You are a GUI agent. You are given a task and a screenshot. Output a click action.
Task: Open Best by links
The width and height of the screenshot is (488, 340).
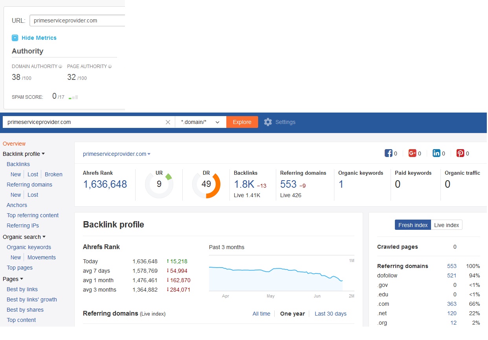[x=22, y=289]
